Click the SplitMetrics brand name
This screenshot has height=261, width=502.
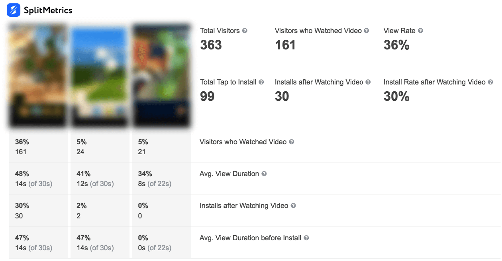[x=48, y=10]
